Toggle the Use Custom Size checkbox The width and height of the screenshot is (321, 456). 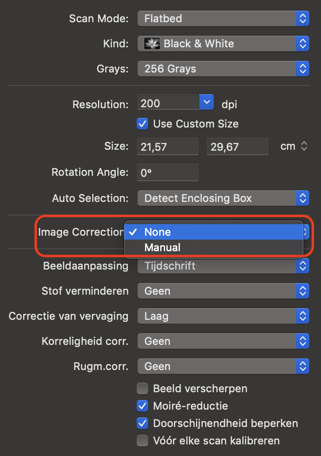(142, 124)
